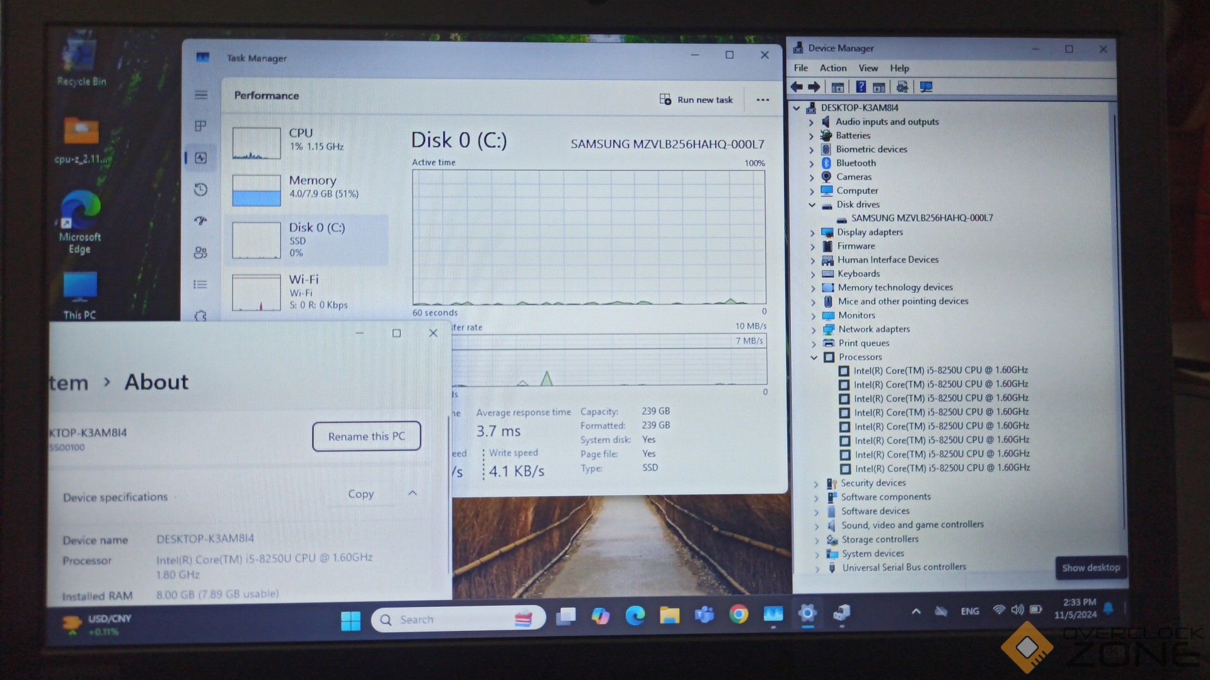Collapse the Device specifications section
The width and height of the screenshot is (1210, 680).
413,493
